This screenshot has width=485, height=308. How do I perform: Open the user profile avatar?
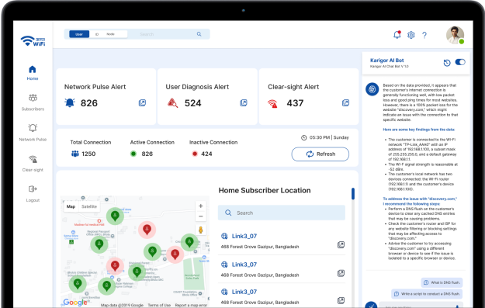[455, 35]
